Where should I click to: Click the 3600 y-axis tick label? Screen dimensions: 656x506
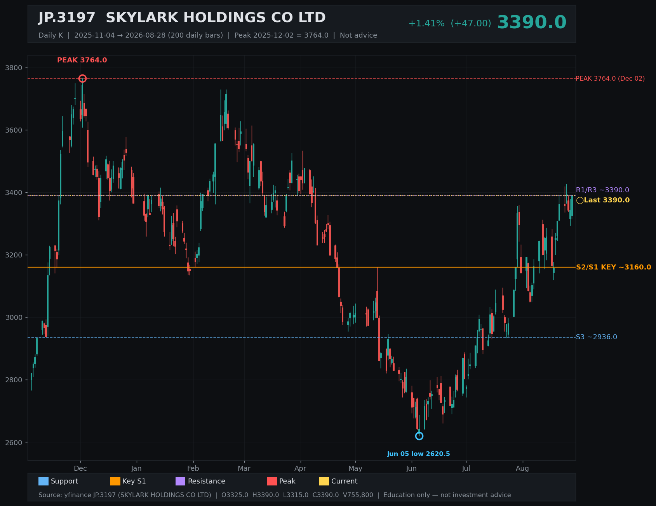coord(14,130)
